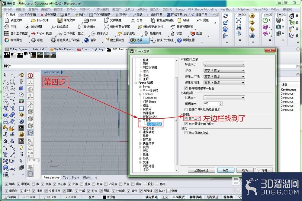Enable 锁定停靠的视窗 checkbox

186,133
